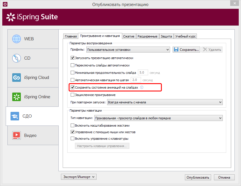
Task: Select the Проигрывание и навигация tab
Action: [x=100, y=36]
